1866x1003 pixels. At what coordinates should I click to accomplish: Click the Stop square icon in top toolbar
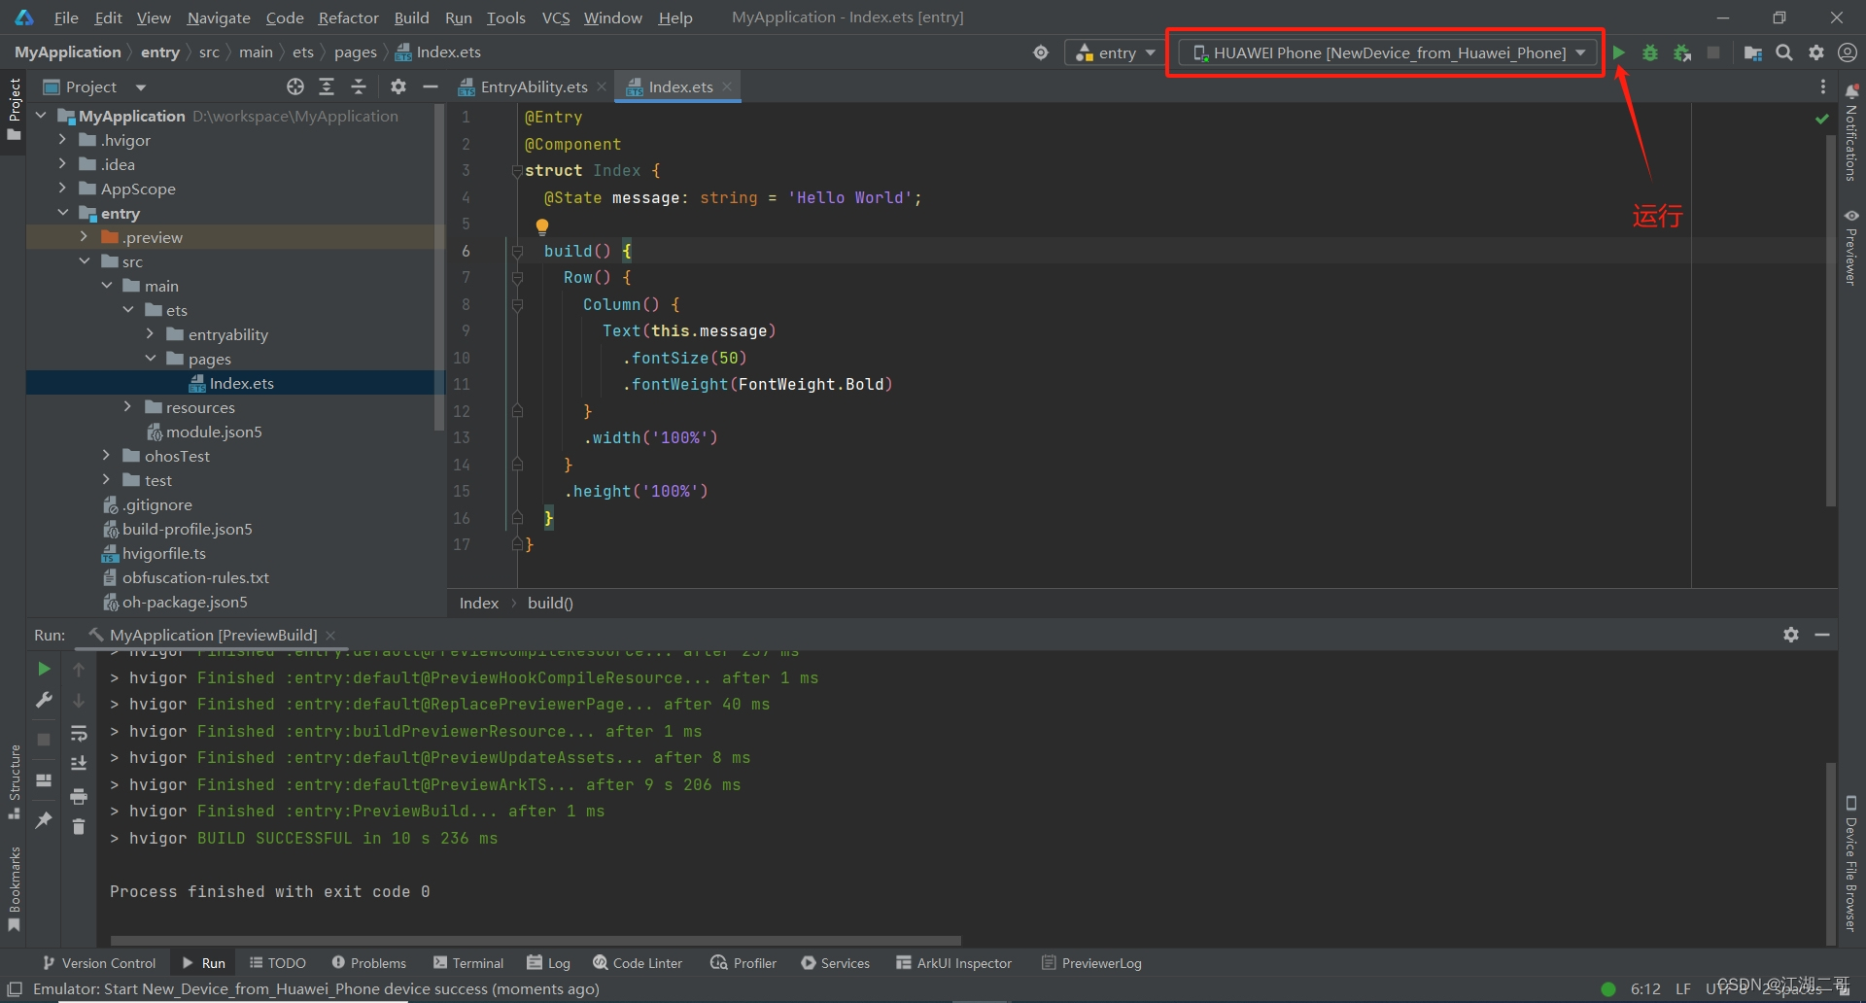(x=1713, y=52)
